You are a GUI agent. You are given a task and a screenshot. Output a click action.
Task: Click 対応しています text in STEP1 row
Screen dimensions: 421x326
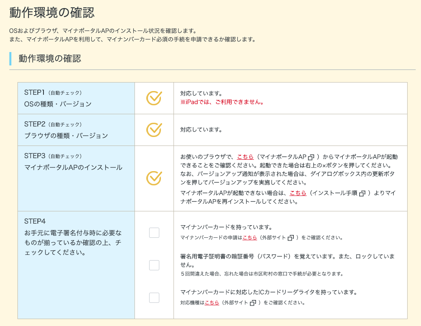point(201,93)
